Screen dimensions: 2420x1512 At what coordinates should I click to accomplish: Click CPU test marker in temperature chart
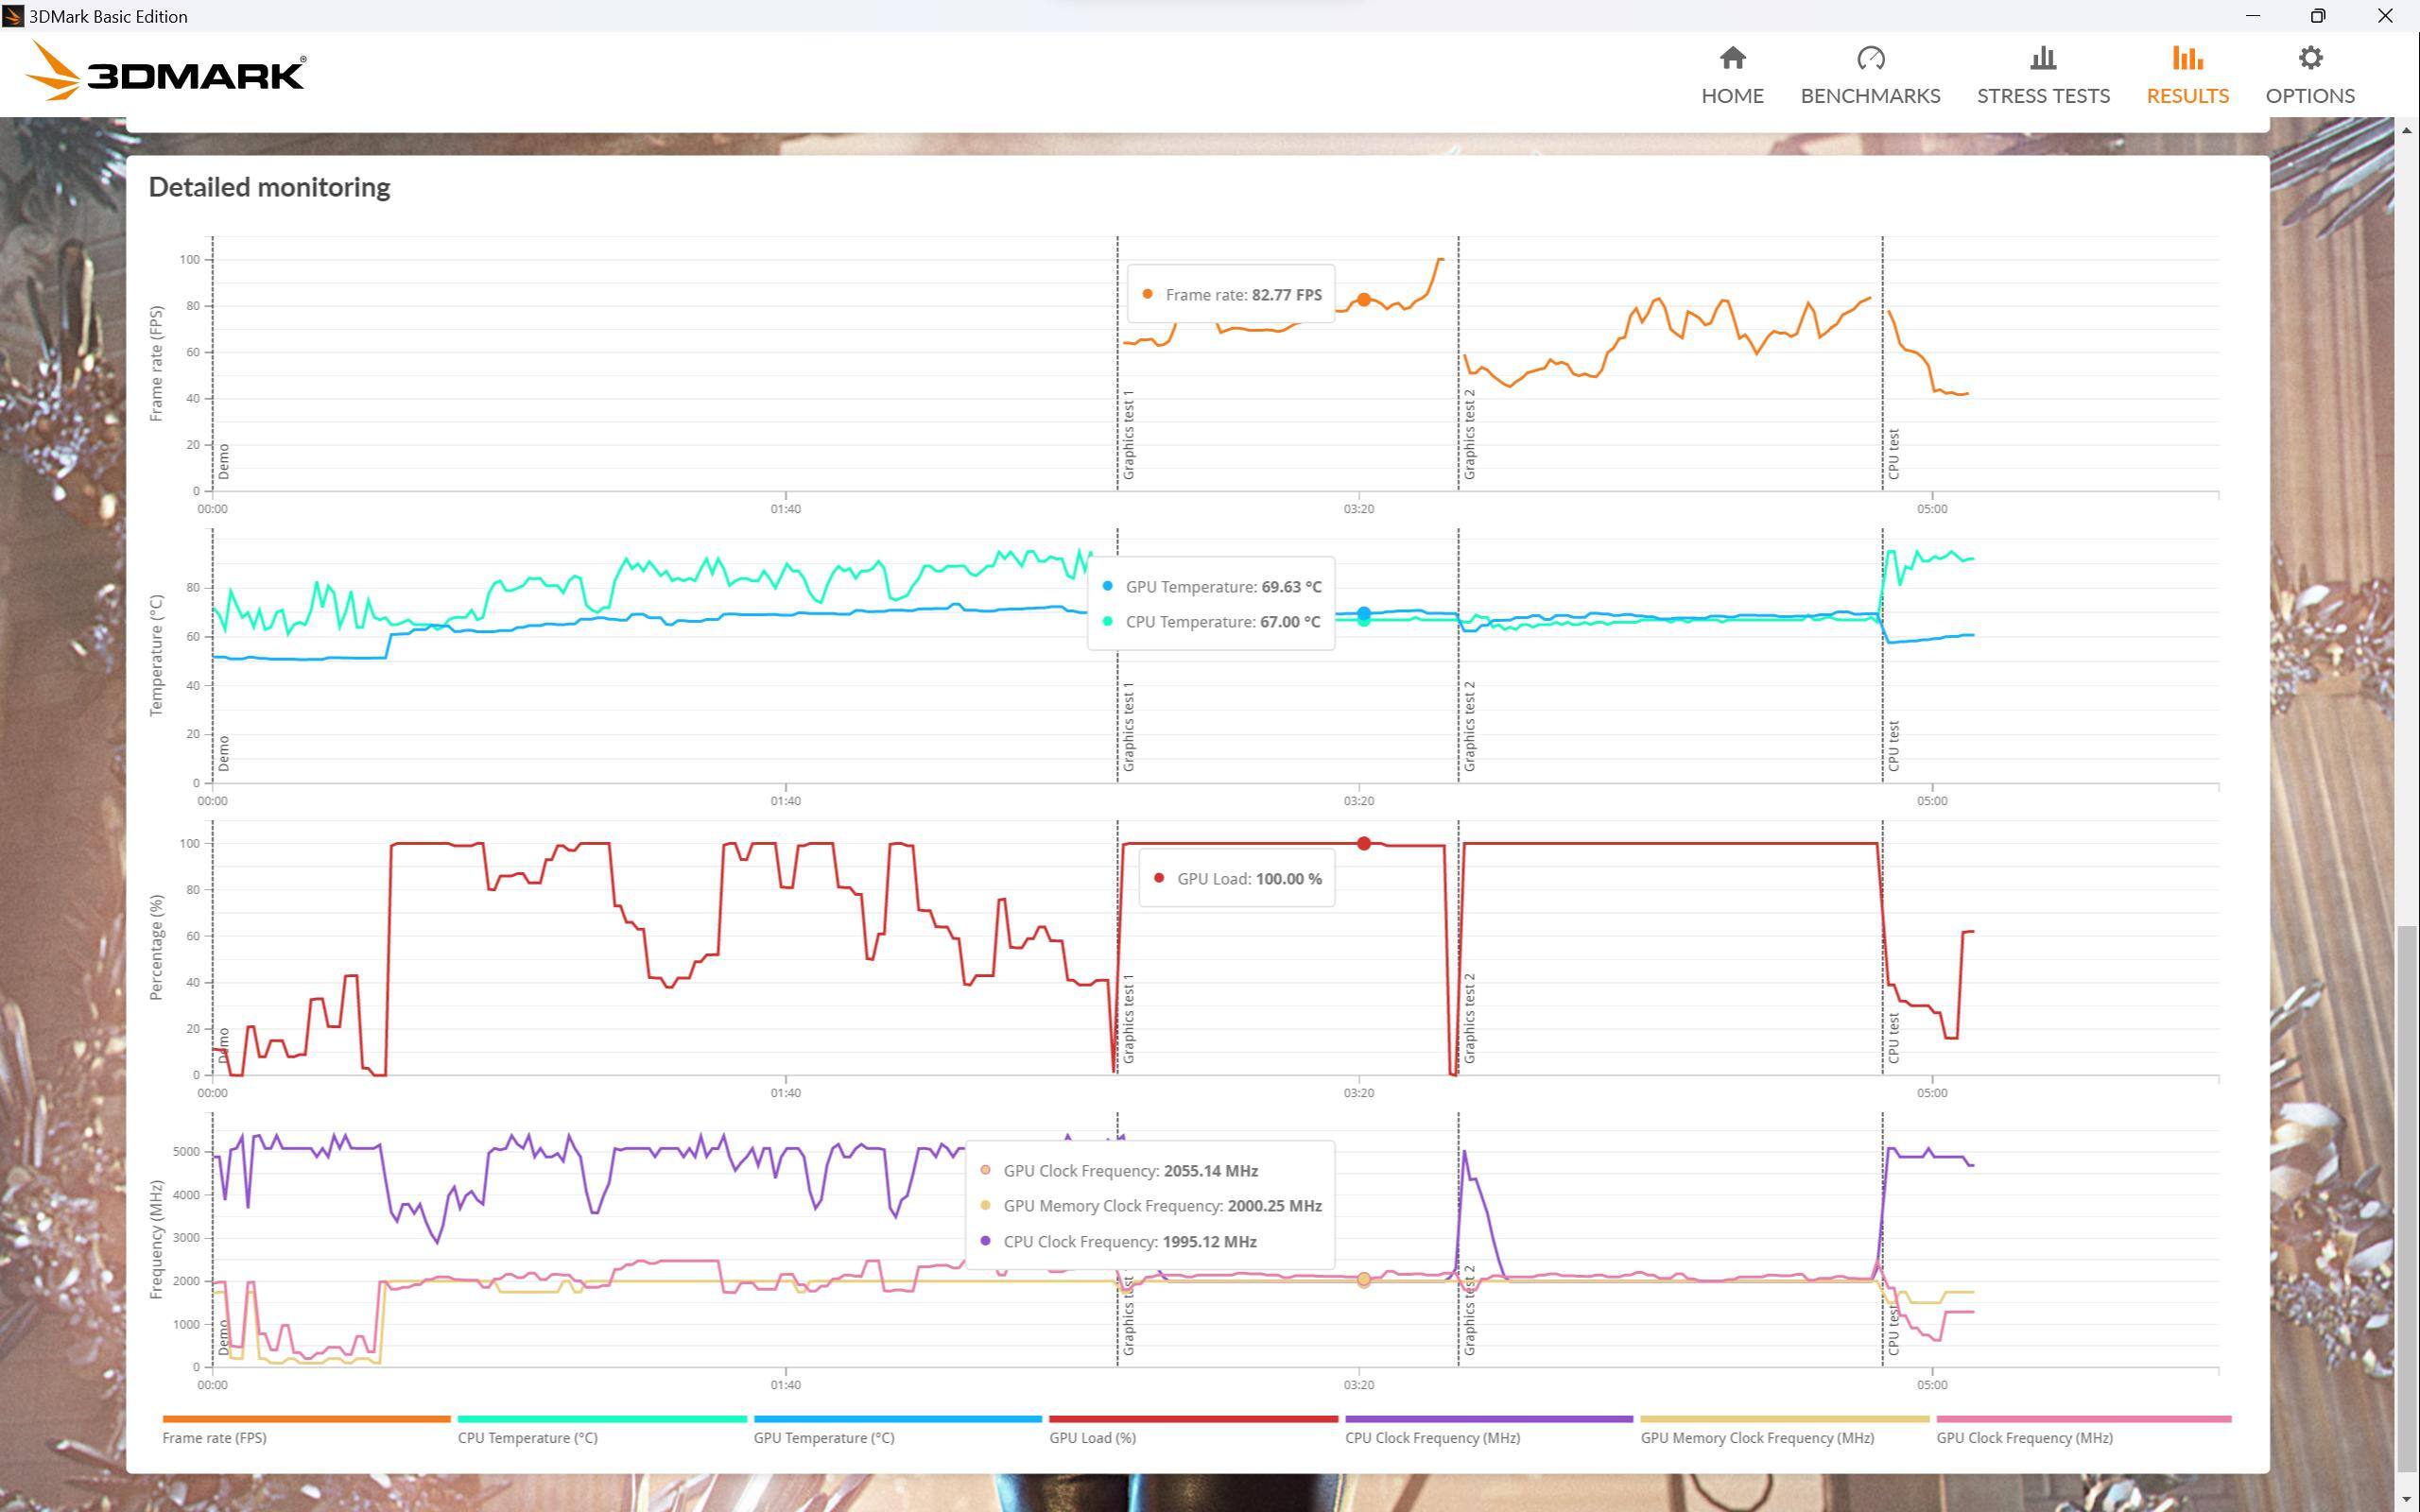(x=1893, y=745)
